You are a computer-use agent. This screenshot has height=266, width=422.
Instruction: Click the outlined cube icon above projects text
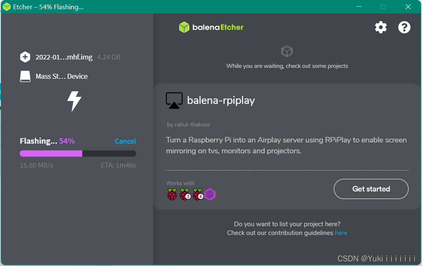(x=287, y=51)
